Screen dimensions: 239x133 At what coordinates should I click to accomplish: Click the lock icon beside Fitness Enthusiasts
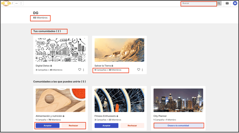pos(117,116)
